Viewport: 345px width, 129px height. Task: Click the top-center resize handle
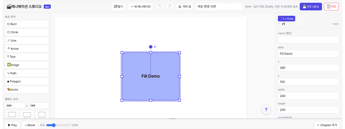151,53
